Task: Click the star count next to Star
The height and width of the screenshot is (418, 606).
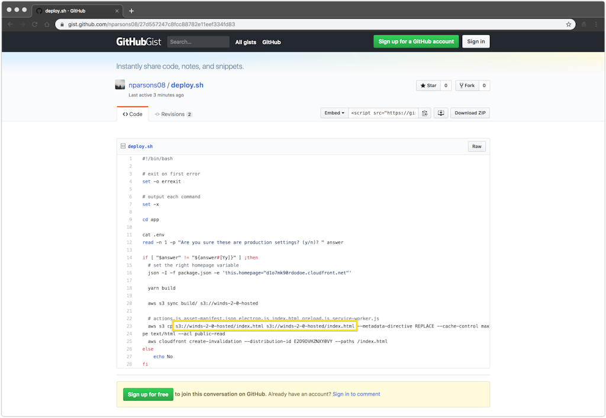Action: pos(446,86)
